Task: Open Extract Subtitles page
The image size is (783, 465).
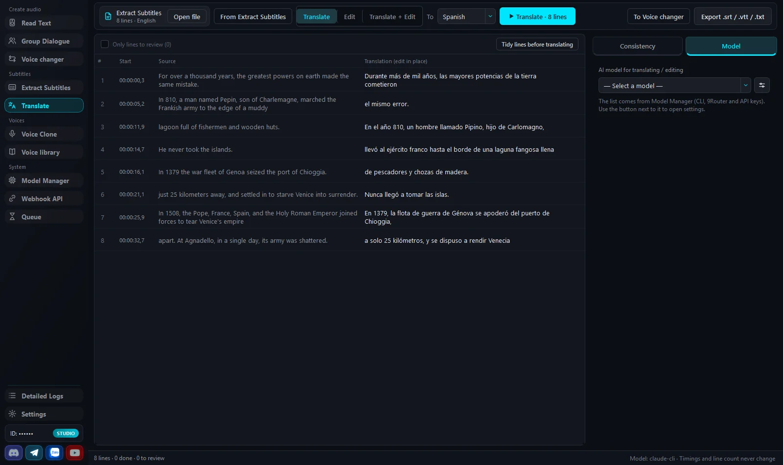Action: point(44,88)
